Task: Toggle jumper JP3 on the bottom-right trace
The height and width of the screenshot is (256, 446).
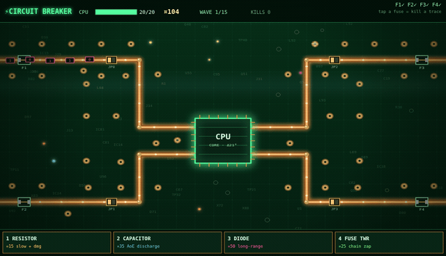Action: pos(334,202)
